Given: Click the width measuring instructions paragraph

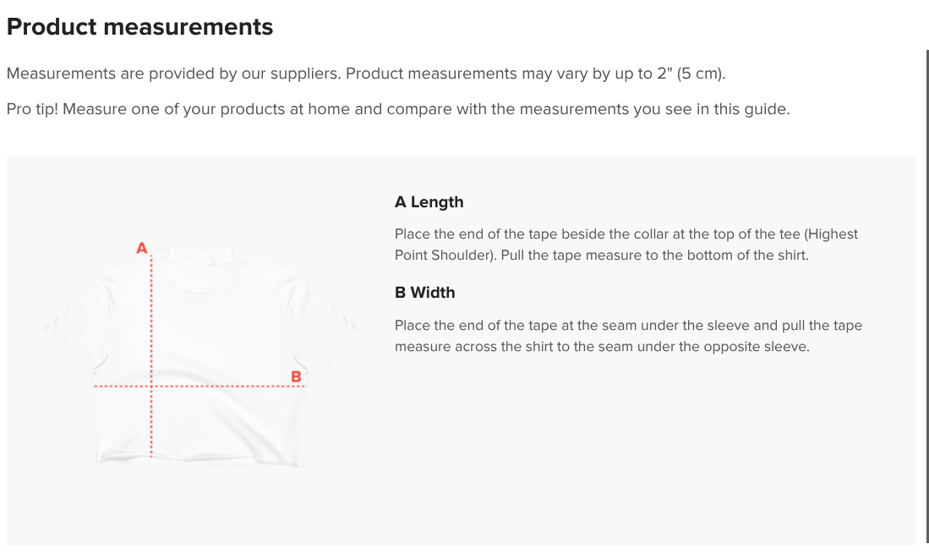Looking at the screenshot, I should coord(629,336).
